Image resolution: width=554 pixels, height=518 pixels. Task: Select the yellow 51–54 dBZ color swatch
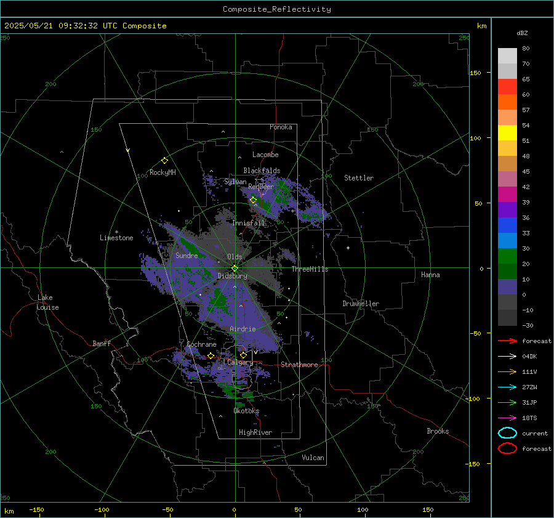(507, 133)
